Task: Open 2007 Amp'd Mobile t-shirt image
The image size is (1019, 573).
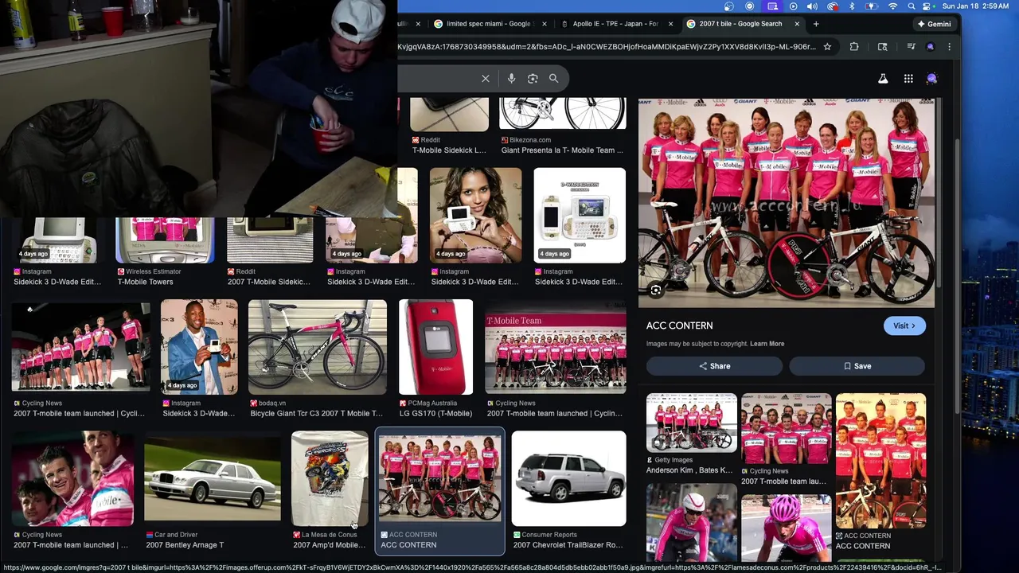Action: coord(330,478)
